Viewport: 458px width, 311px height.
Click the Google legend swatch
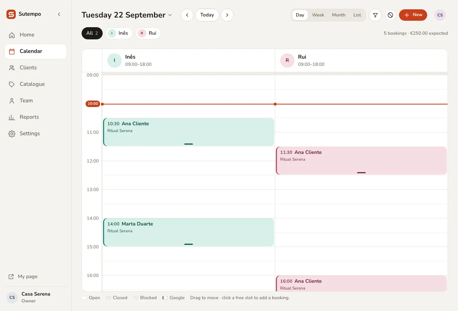click(165, 298)
